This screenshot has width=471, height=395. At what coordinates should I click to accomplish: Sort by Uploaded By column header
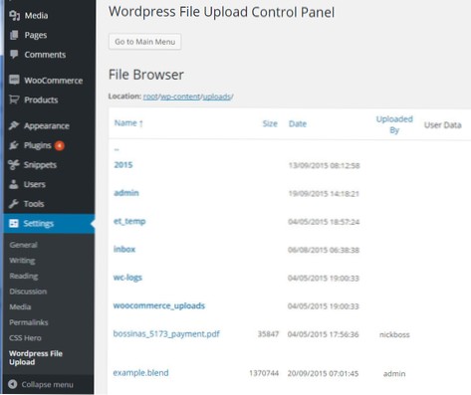pos(394,124)
